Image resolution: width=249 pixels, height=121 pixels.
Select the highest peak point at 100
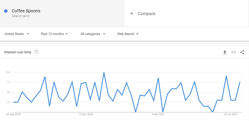[104, 72]
